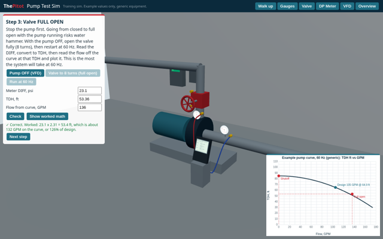Open Show worked math
The width and height of the screenshot is (383, 239).
(47, 117)
